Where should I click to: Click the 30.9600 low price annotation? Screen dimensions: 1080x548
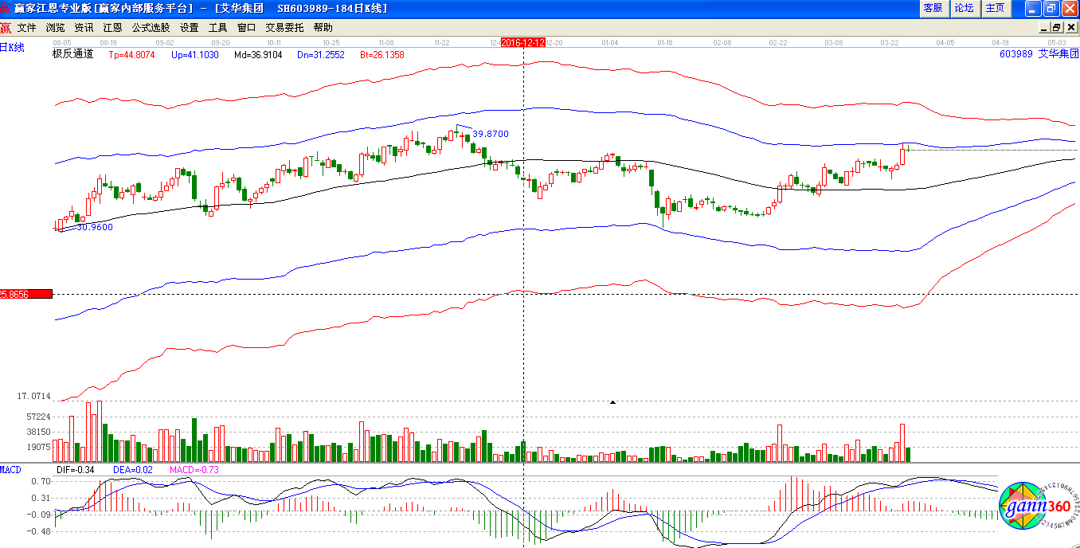(x=95, y=227)
